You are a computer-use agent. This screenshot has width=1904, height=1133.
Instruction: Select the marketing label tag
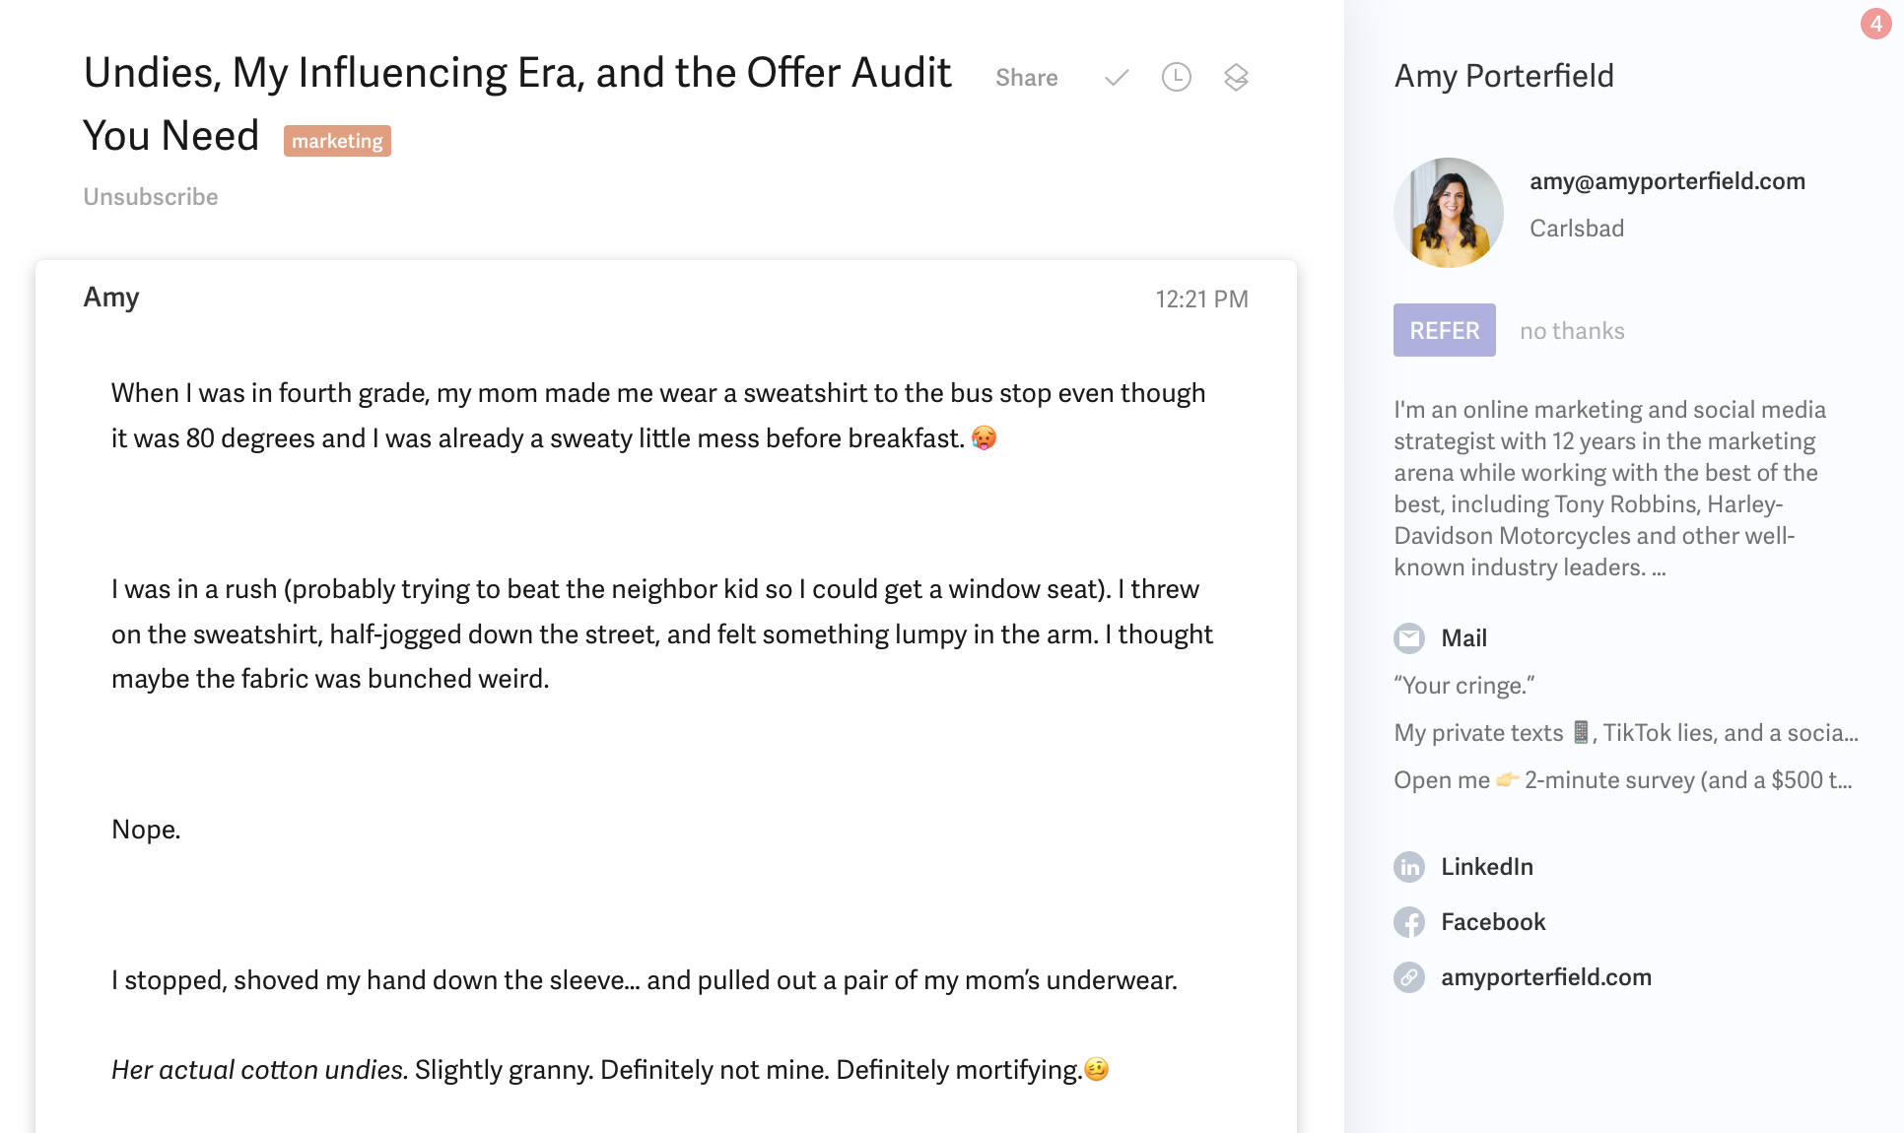pyautogui.click(x=337, y=141)
